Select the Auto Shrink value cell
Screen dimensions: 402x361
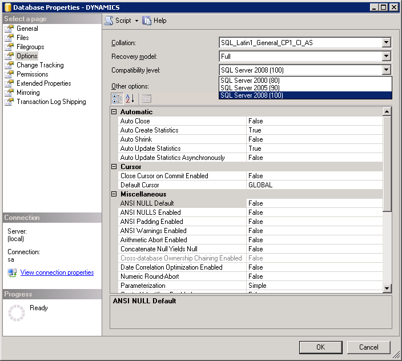click(x=315, y=139)
